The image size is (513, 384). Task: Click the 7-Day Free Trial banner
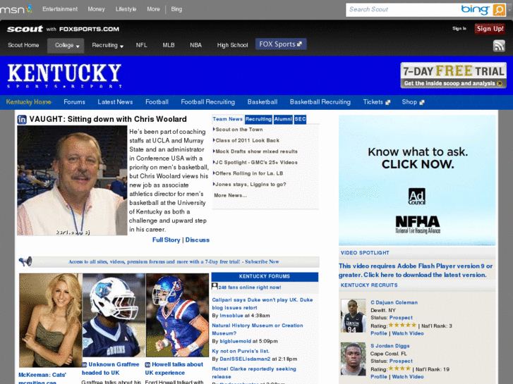coord(453,75)
